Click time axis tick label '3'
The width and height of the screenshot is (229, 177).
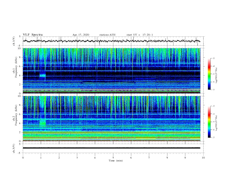tap(77, 158)
